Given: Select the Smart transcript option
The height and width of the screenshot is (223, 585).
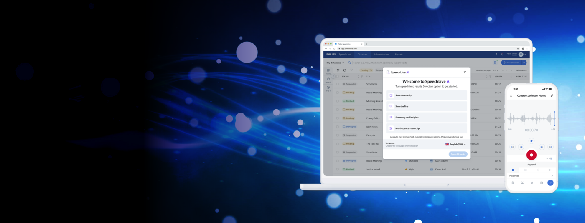Looking at the screenshot, I should point(426,95).
